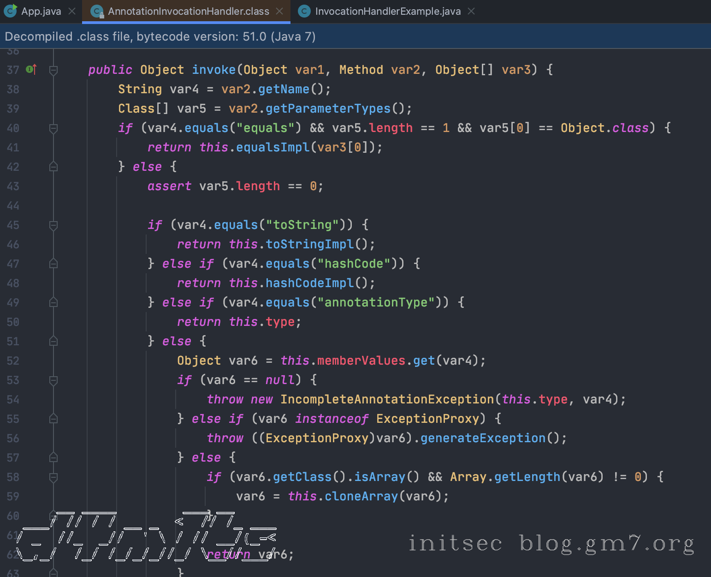
Task: Click the fold marker on line 51
Action: (x=53, y=342)
